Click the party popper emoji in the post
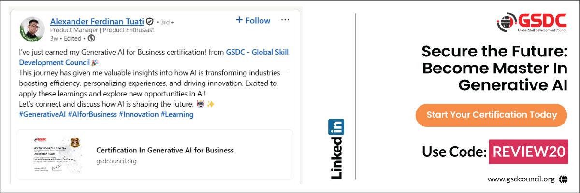This screenshot has height=193, width=580. (x=95, y=62)
